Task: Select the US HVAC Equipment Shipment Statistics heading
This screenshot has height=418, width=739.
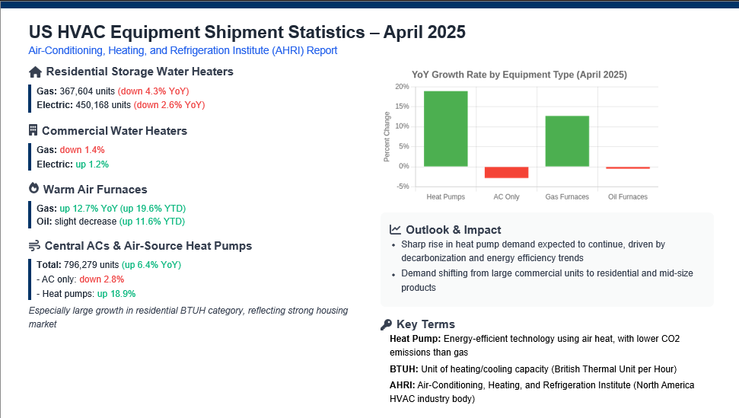Action: point(247,32)
